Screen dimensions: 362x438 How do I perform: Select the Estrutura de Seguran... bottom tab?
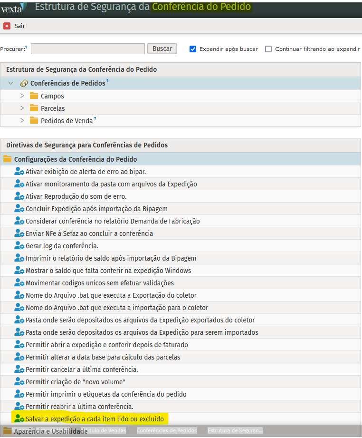(235, 430)
